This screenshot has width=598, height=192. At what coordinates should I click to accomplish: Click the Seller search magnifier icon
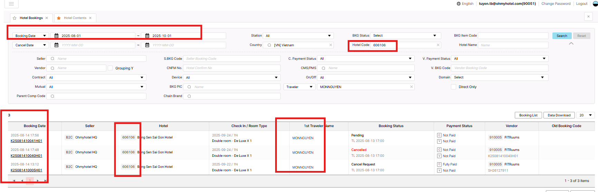pyautogui.click(x=52, y=59)
